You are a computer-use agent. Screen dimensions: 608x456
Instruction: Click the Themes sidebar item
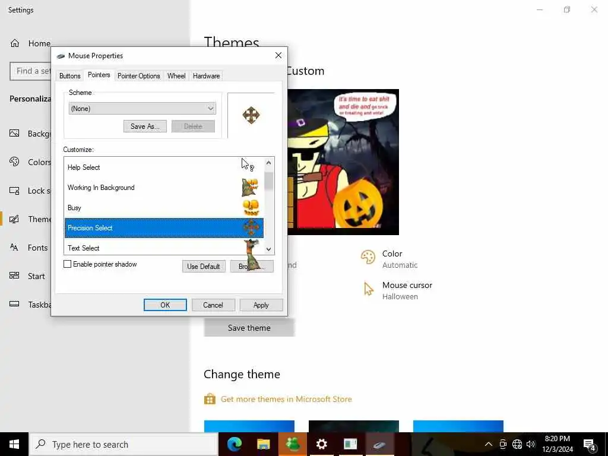[30, 219]
